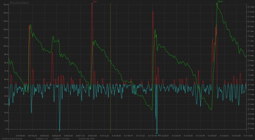Click the 12.7 m/s vario axis label
Screen dimensions: 255x140
pos(250,6)
